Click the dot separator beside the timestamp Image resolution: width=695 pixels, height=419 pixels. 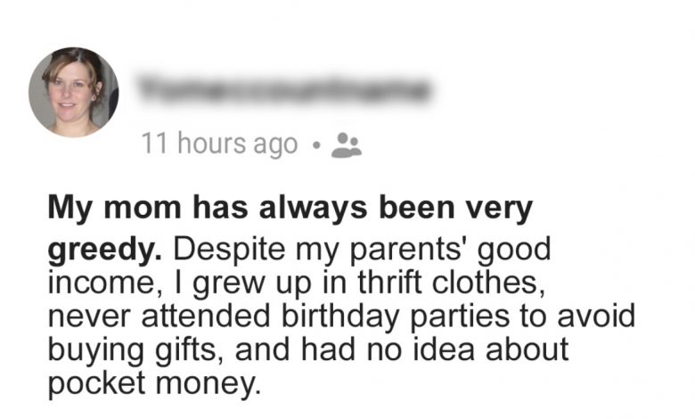click(315, 144)
